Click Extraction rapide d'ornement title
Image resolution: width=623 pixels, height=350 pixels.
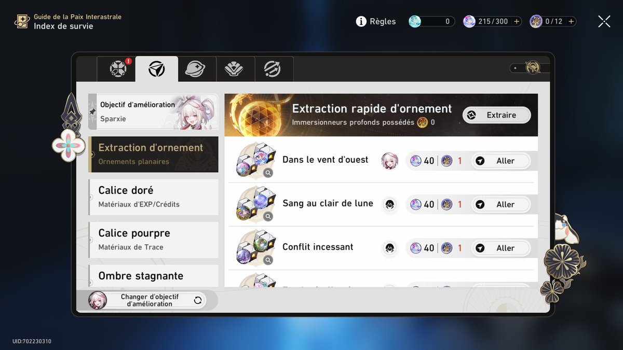[372, 108]
